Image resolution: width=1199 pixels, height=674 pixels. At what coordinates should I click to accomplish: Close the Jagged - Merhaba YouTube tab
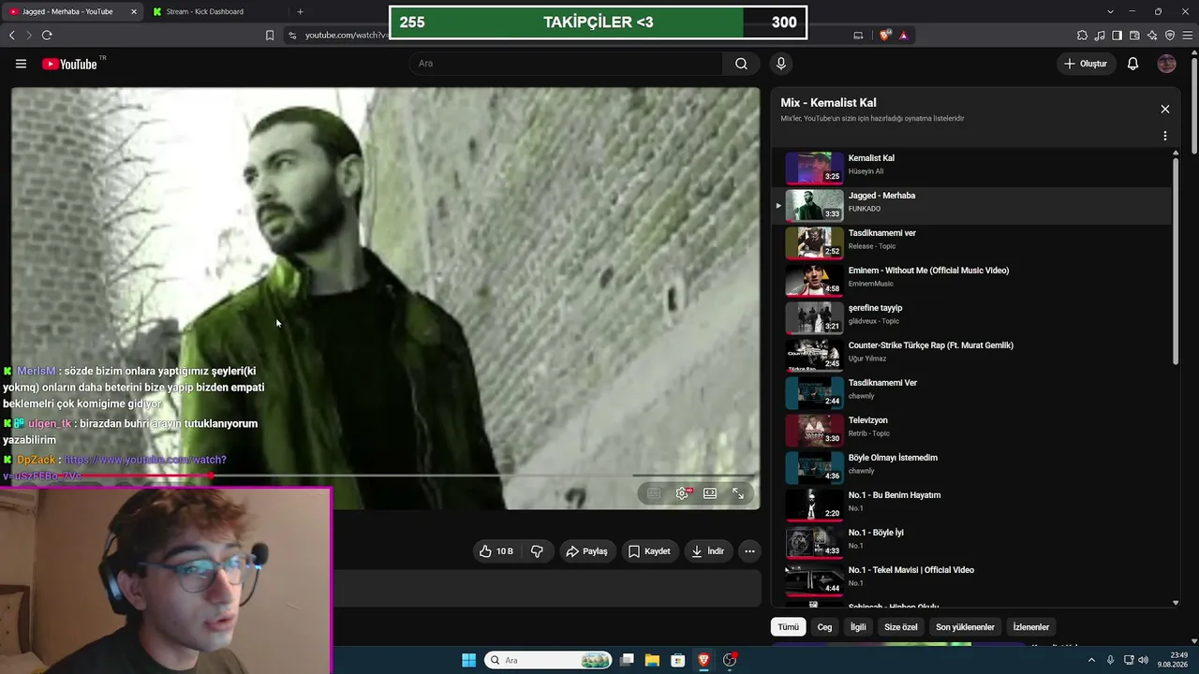133,11
